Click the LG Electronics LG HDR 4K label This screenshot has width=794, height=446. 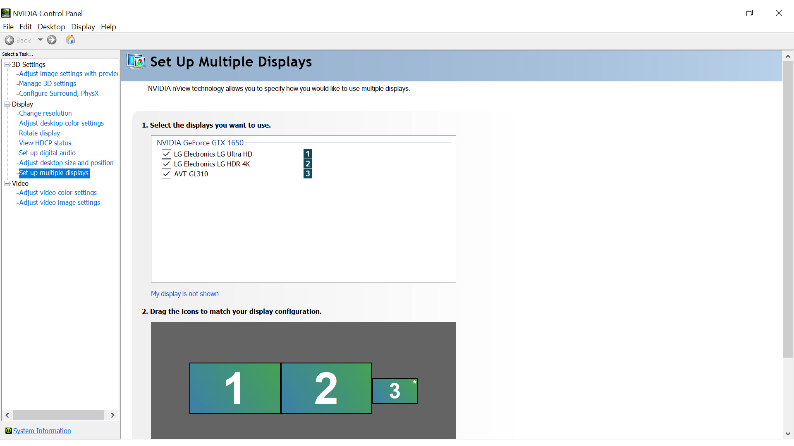(212, 164)
